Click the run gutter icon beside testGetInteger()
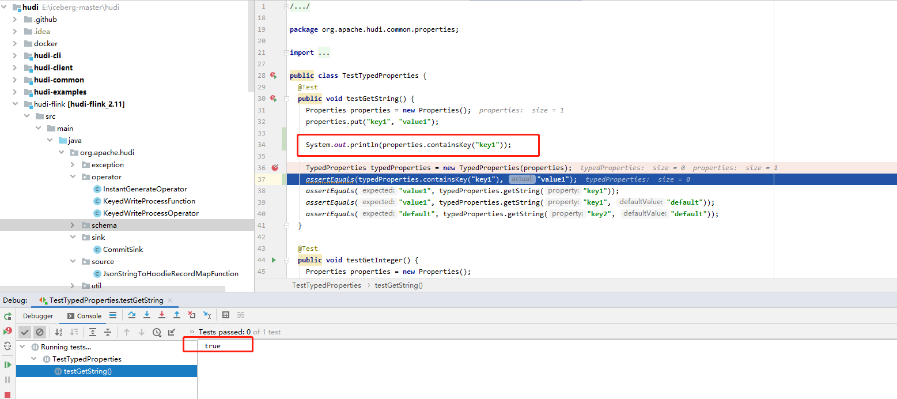This screenshot has width=897, height=399. click(274, 260)
